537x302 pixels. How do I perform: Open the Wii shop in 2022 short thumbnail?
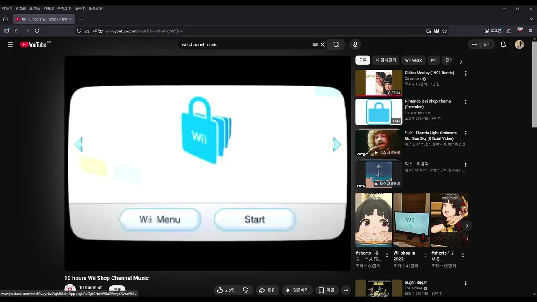click(x=412, y=220)
